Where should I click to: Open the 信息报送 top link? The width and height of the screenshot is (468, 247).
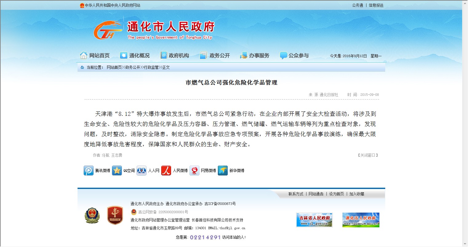coord(376,6)
